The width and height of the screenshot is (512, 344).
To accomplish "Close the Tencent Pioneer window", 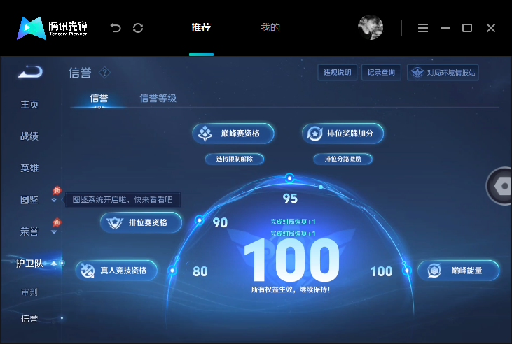I will [x=491, y=28].
